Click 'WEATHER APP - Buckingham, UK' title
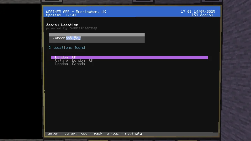Viewport: 251px width, 141px height. tap(76, 12)
